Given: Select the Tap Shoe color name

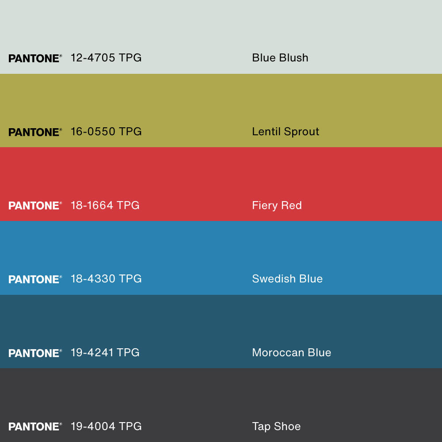Looking at the screenshot, I should 276,427.
